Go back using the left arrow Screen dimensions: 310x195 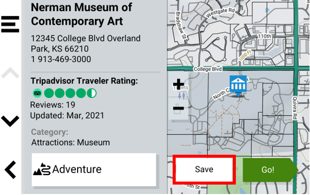10,170
